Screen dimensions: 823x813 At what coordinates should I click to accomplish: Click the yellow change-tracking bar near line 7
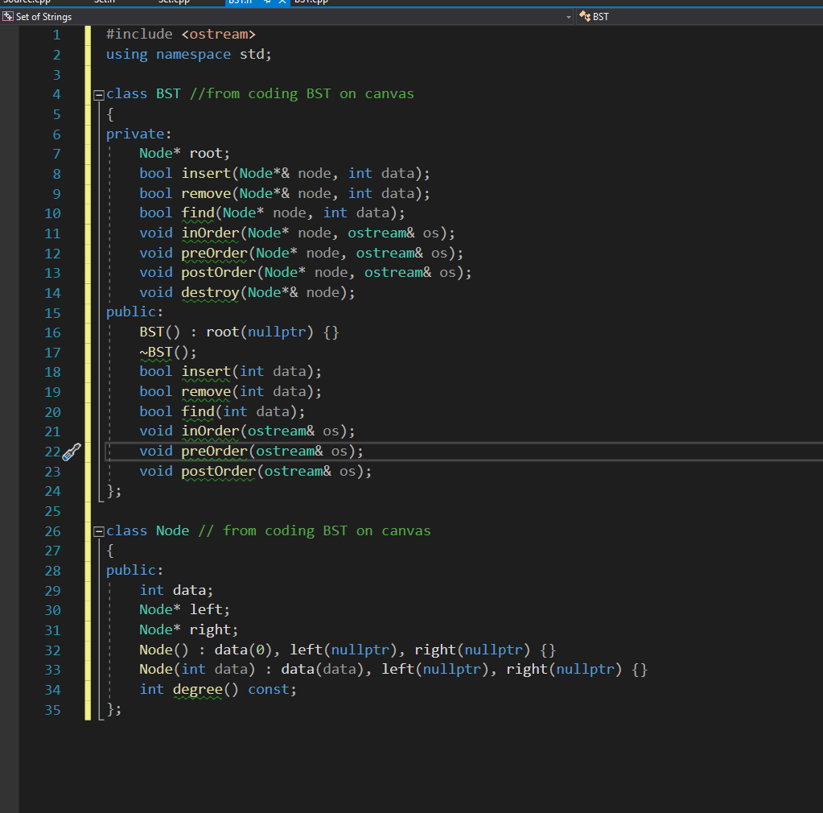86,153
